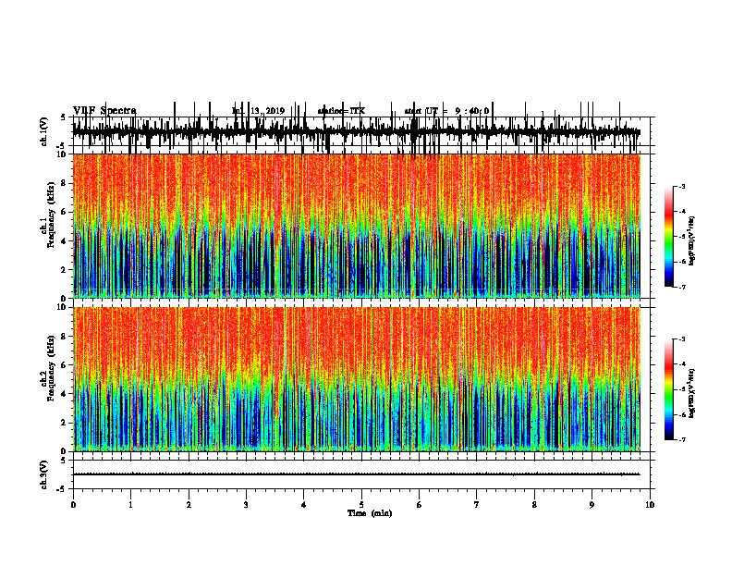Click the "-7" label on ch.2 colorbar
The width and height of the screenshot is (732, 566).
pyautogui.click(x=682, y=440)
